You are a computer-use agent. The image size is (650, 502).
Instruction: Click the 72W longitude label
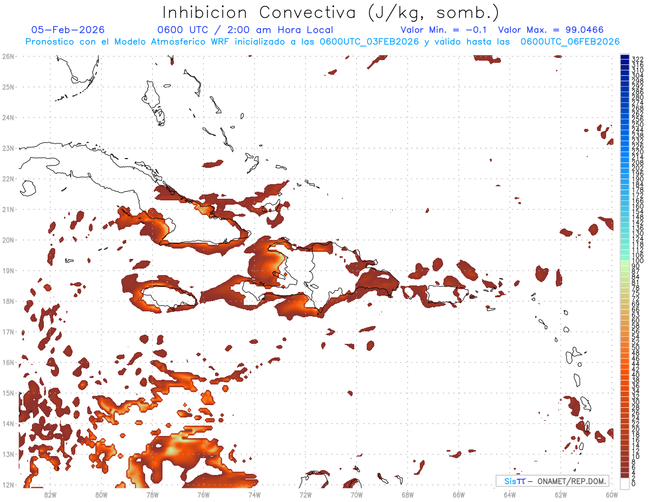[x=305, y=494]
